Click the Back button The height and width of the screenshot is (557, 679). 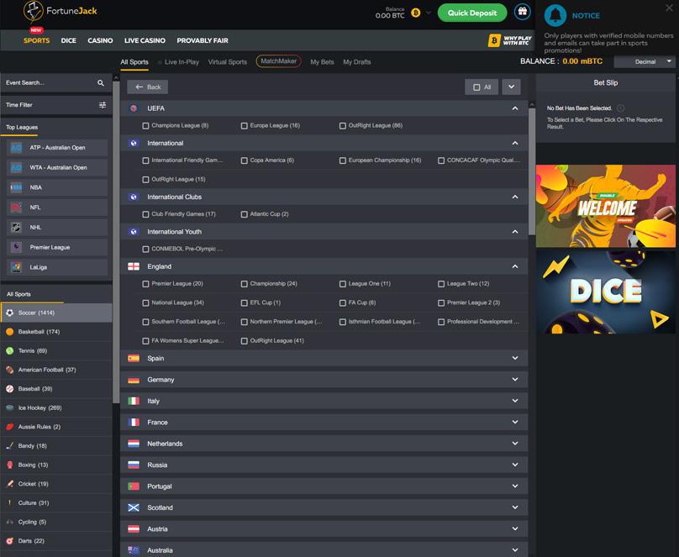pyautogui.click(x=148, y=87)
